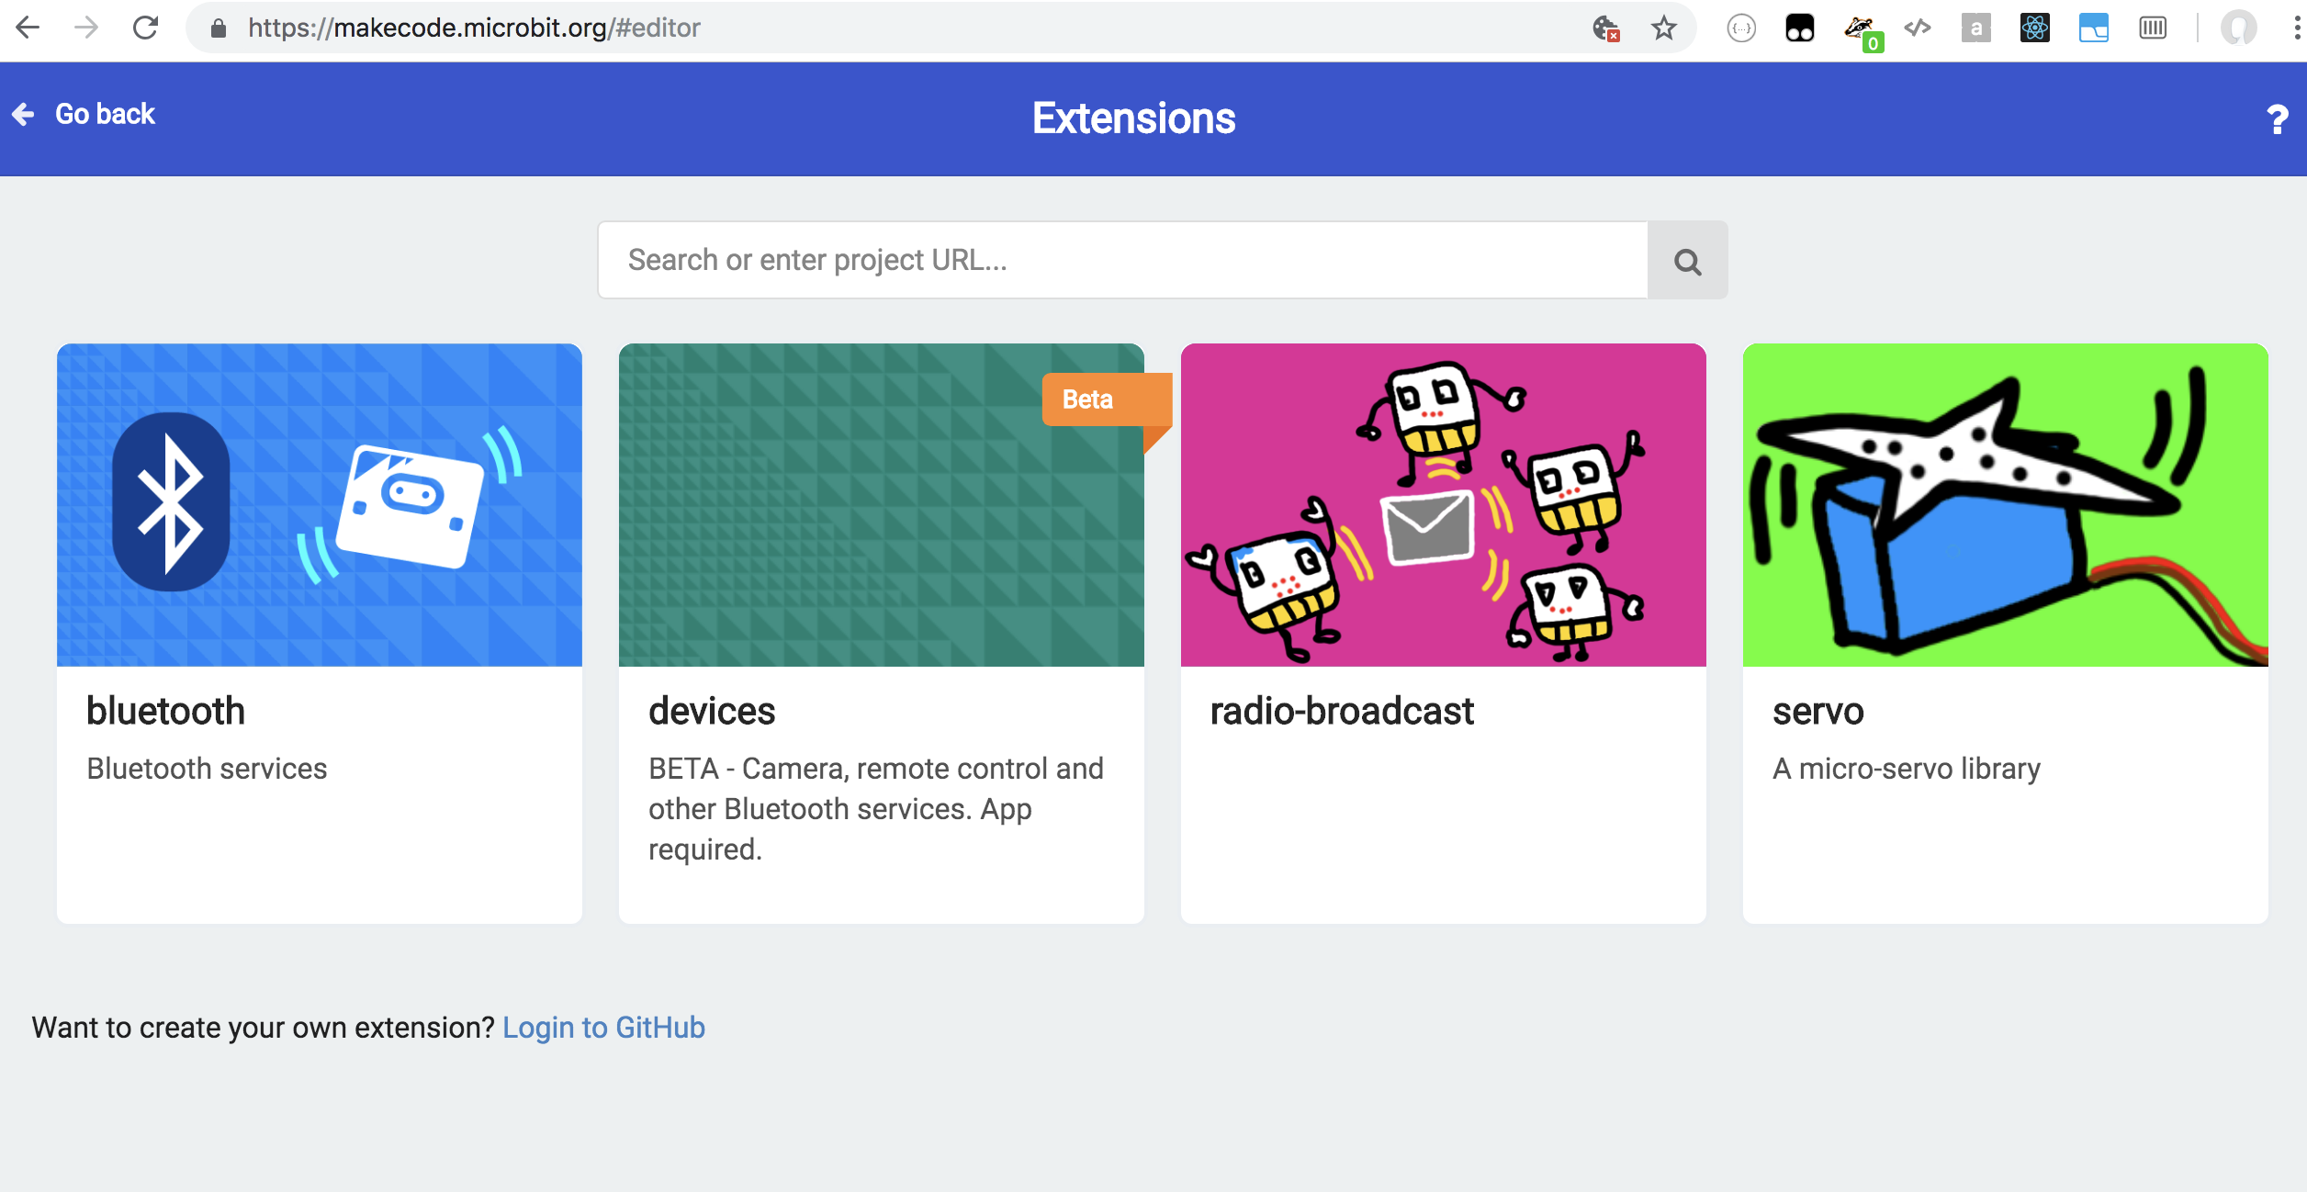Screen dimensions: 2307x1192
Task: Click the browser address bar URL
Action: [474, 28]
